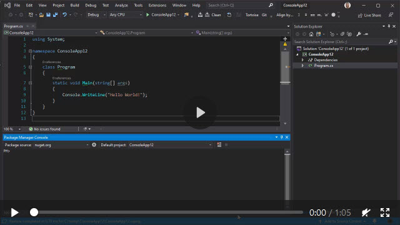Clear the Package Manager Console output
Viewport: 400px width, 225px height.
pos(219,144)
